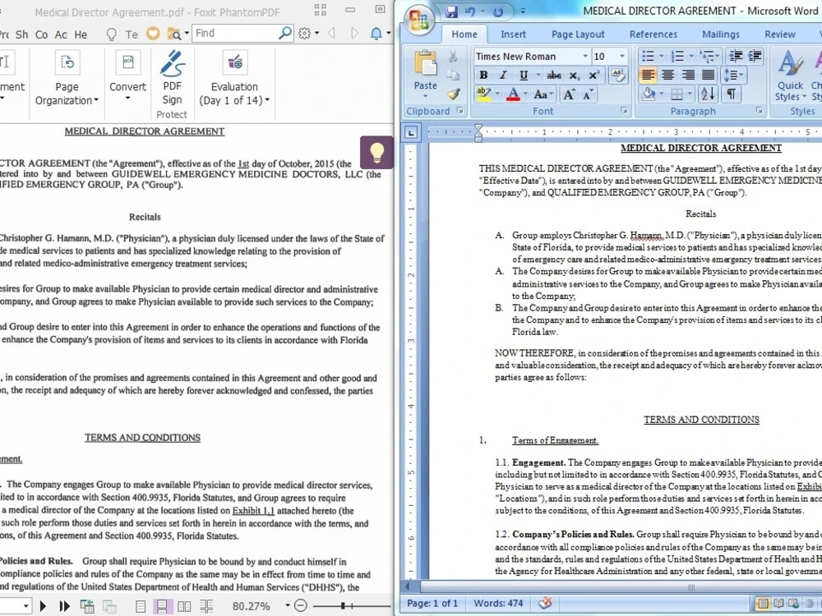Switch to References tab in Word
This screenshot has width=822, height=616.
click(653, 34)
